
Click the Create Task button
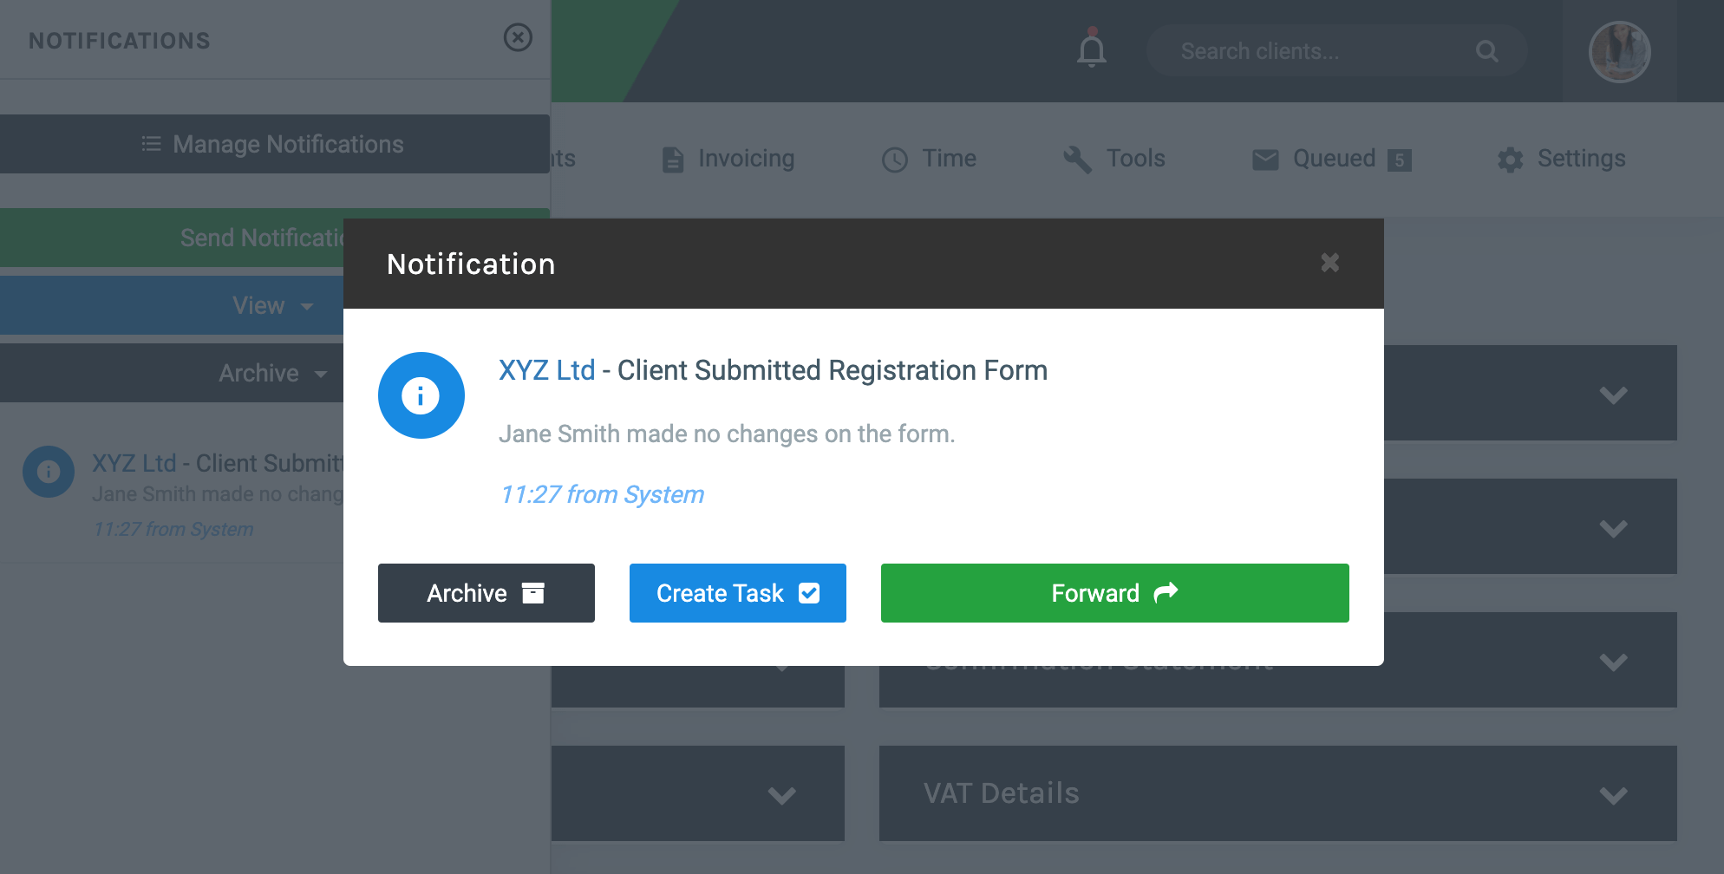[x=738, y=593]
